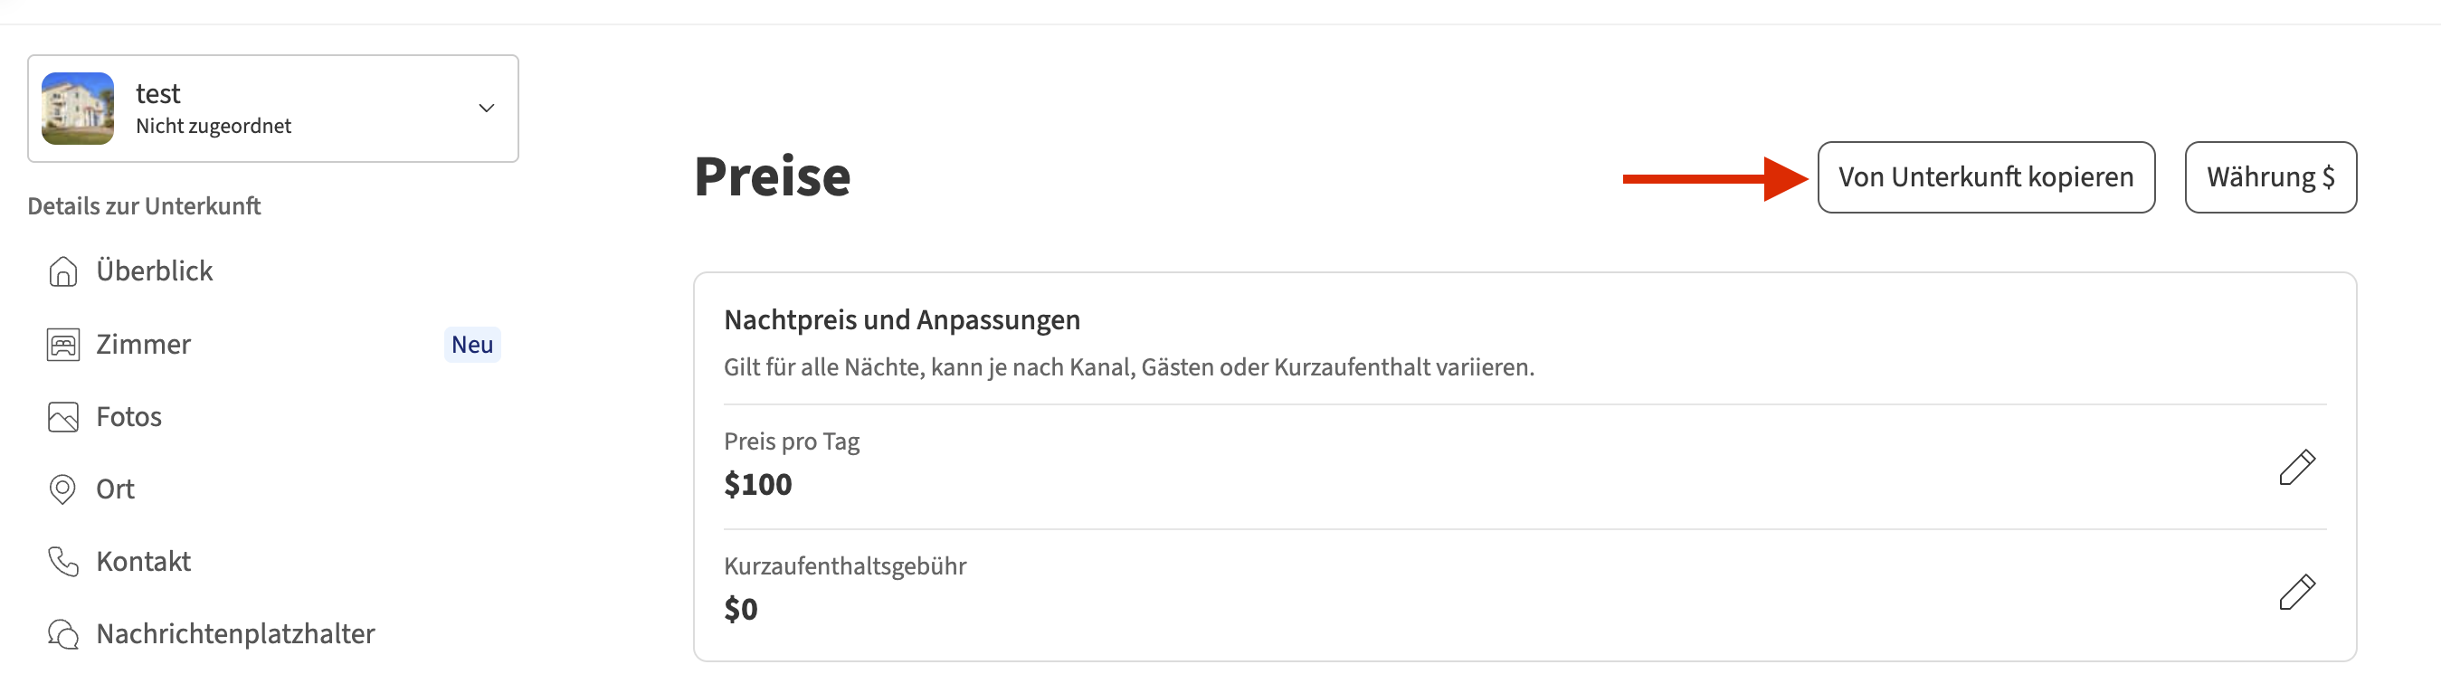This screenshot has width=2441, height=693.
Task: Navigate to the Ort text entry
Action: pos(115,489)
